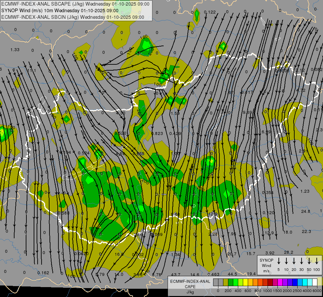Viewport: 323px width, 297px height.
Task: Click the '0.665' value on the map
Action: tap(139, 154)
